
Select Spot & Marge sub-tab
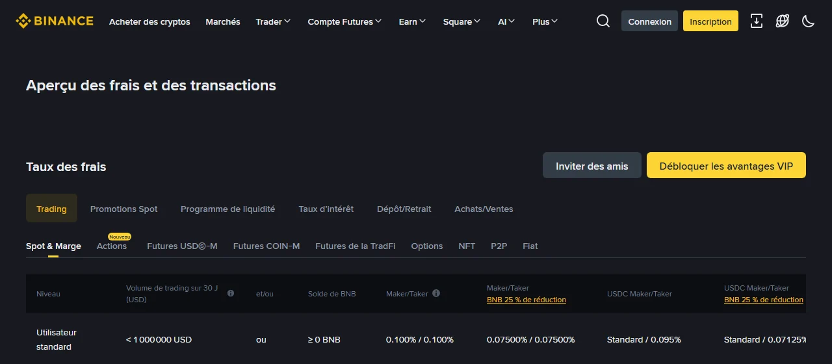[x=53, y=246]
